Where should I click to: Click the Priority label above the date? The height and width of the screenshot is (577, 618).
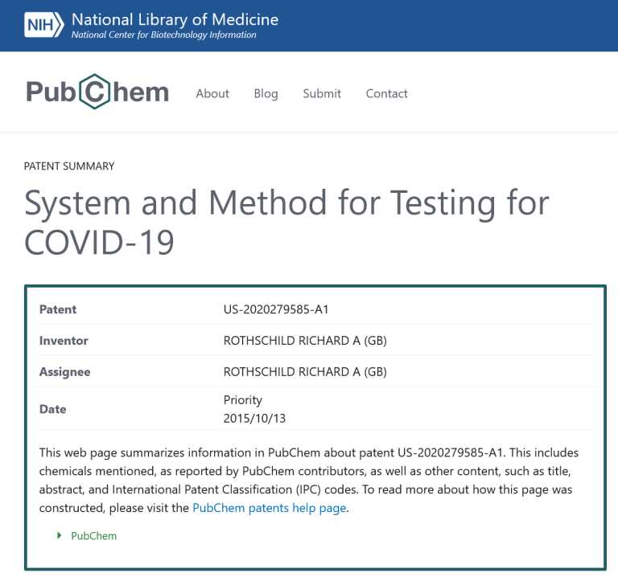coord(243,400)
